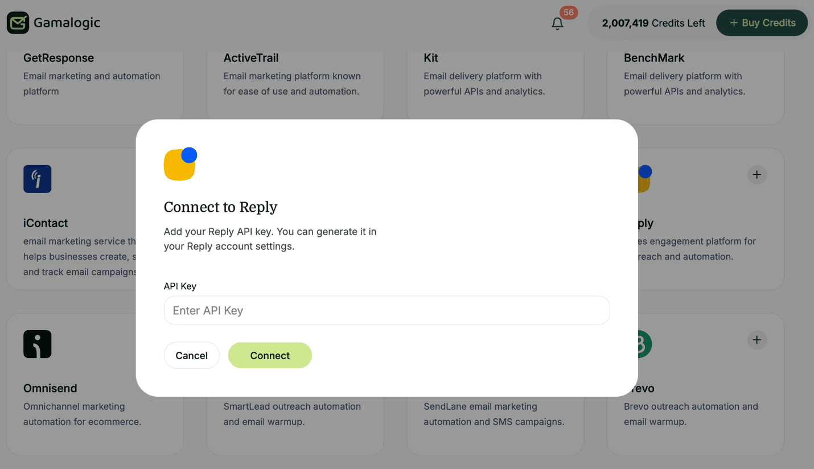Click the Reply app logo in the modal
The height and width of the screenshot is (469, 814).
179,164
